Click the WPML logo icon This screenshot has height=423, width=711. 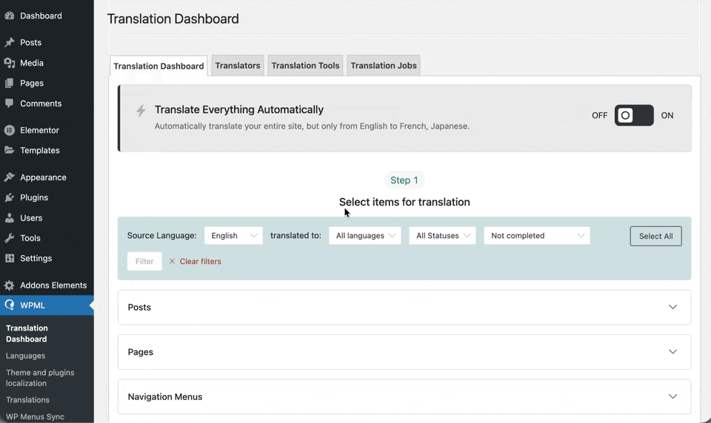tap(9, 305)
